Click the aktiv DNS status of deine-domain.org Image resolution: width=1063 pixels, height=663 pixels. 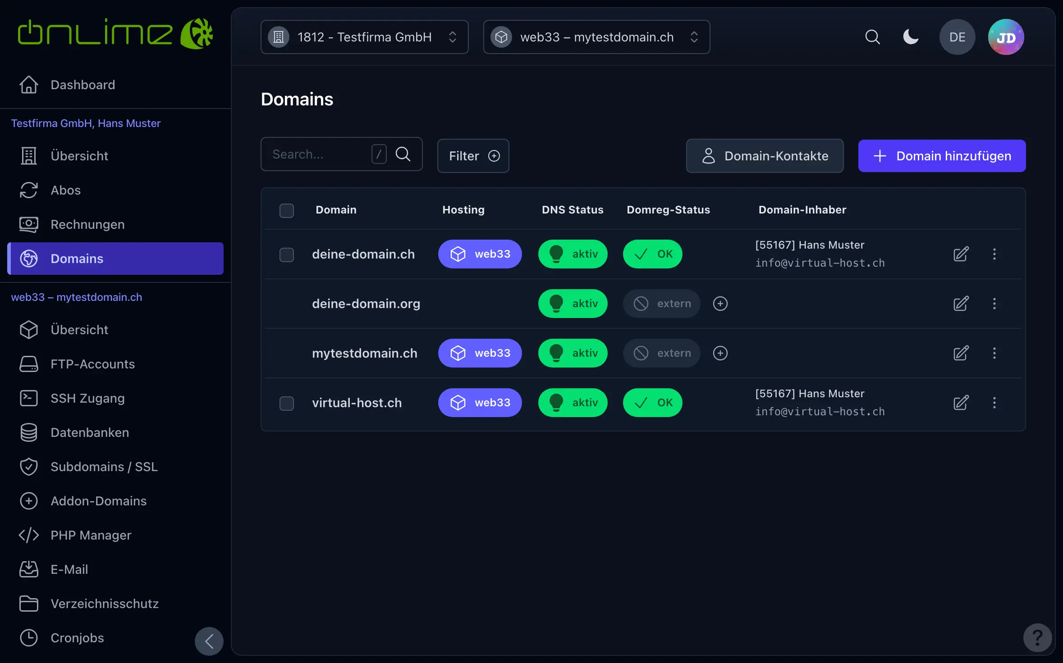(573, 304)
